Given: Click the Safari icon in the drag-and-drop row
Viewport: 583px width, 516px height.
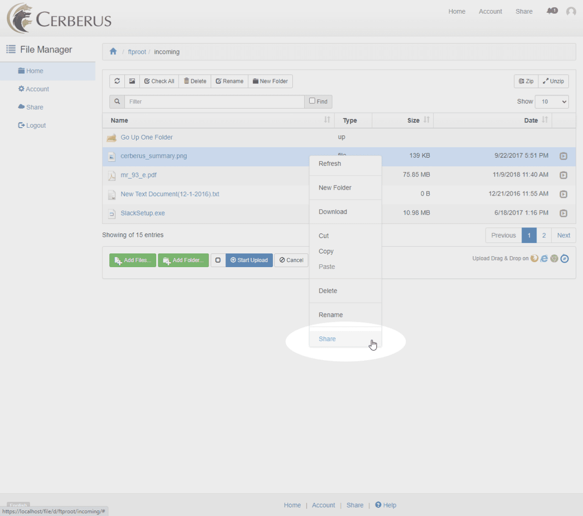Looking at the screenshot, I should coord(565,258).
